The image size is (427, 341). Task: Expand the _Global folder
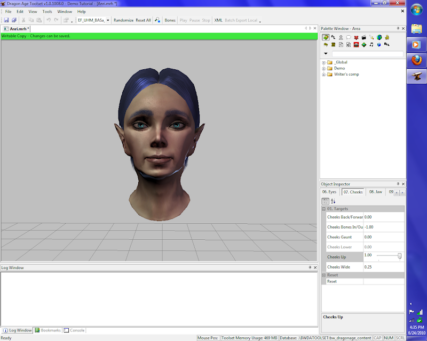coord(324,62)
